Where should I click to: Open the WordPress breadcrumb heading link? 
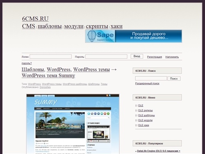(59, 69)
